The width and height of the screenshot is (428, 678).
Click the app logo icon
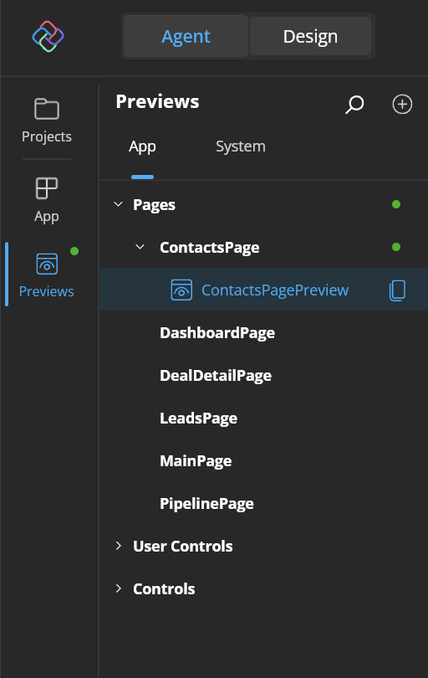(x=48, y=36)
